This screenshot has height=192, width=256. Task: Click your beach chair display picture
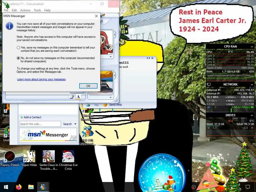pos(106,82)
